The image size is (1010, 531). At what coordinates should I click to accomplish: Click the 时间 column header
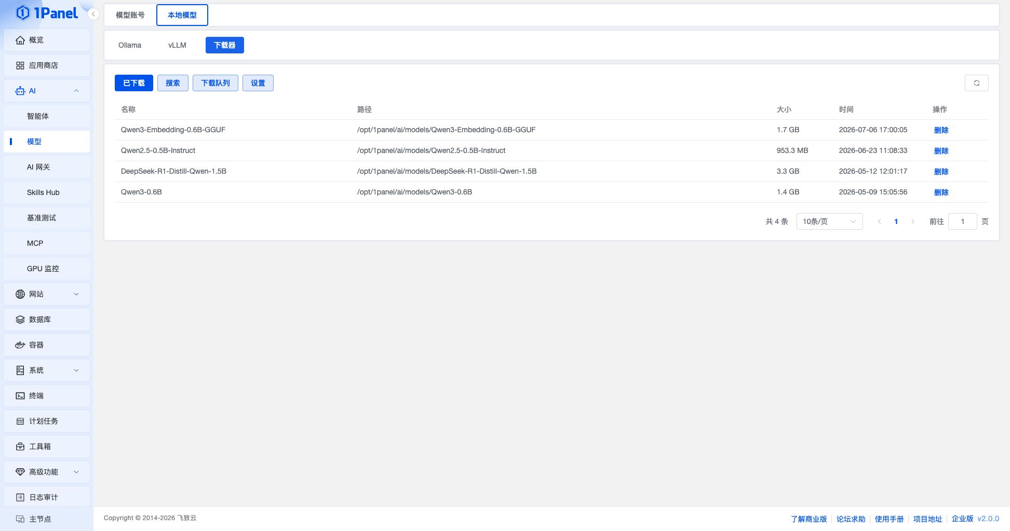(x=846, y=109)
